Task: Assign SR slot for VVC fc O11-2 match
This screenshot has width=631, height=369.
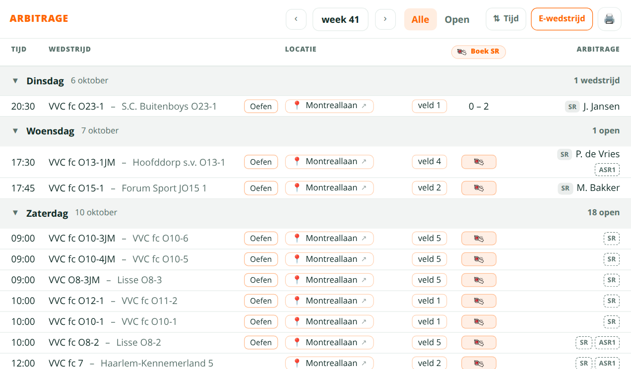Action: point(612,301)
